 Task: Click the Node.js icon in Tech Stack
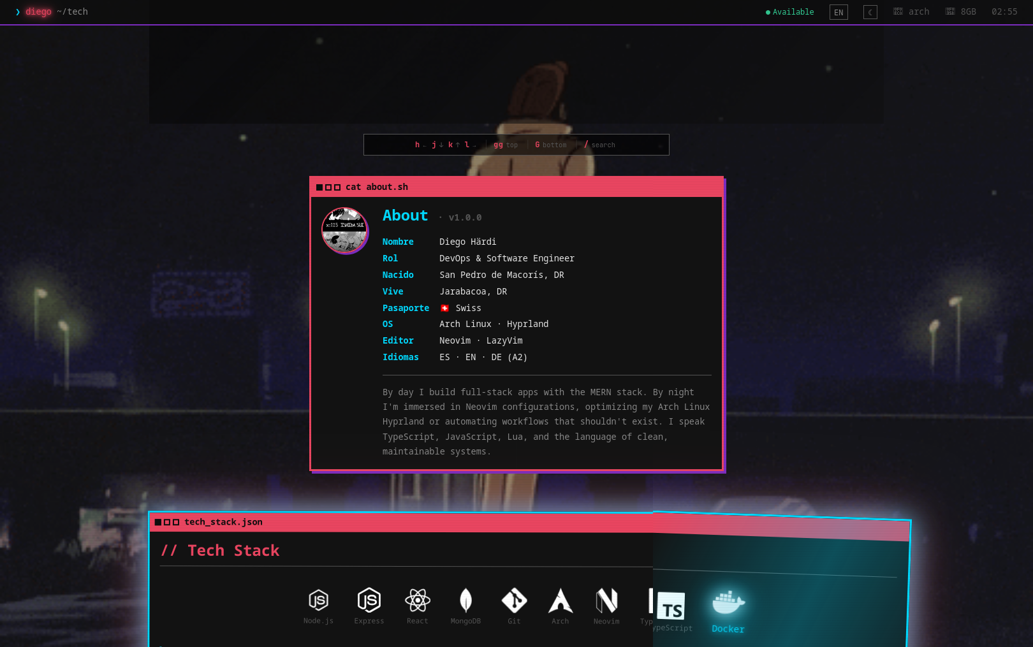pyautogui.click(x=318, y=600)
